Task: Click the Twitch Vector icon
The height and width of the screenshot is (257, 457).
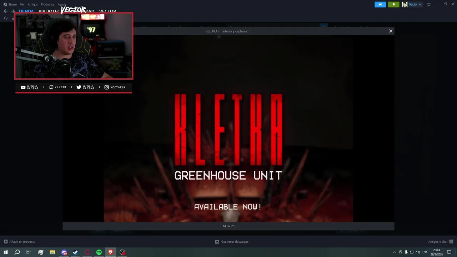Action: (51, 87)
